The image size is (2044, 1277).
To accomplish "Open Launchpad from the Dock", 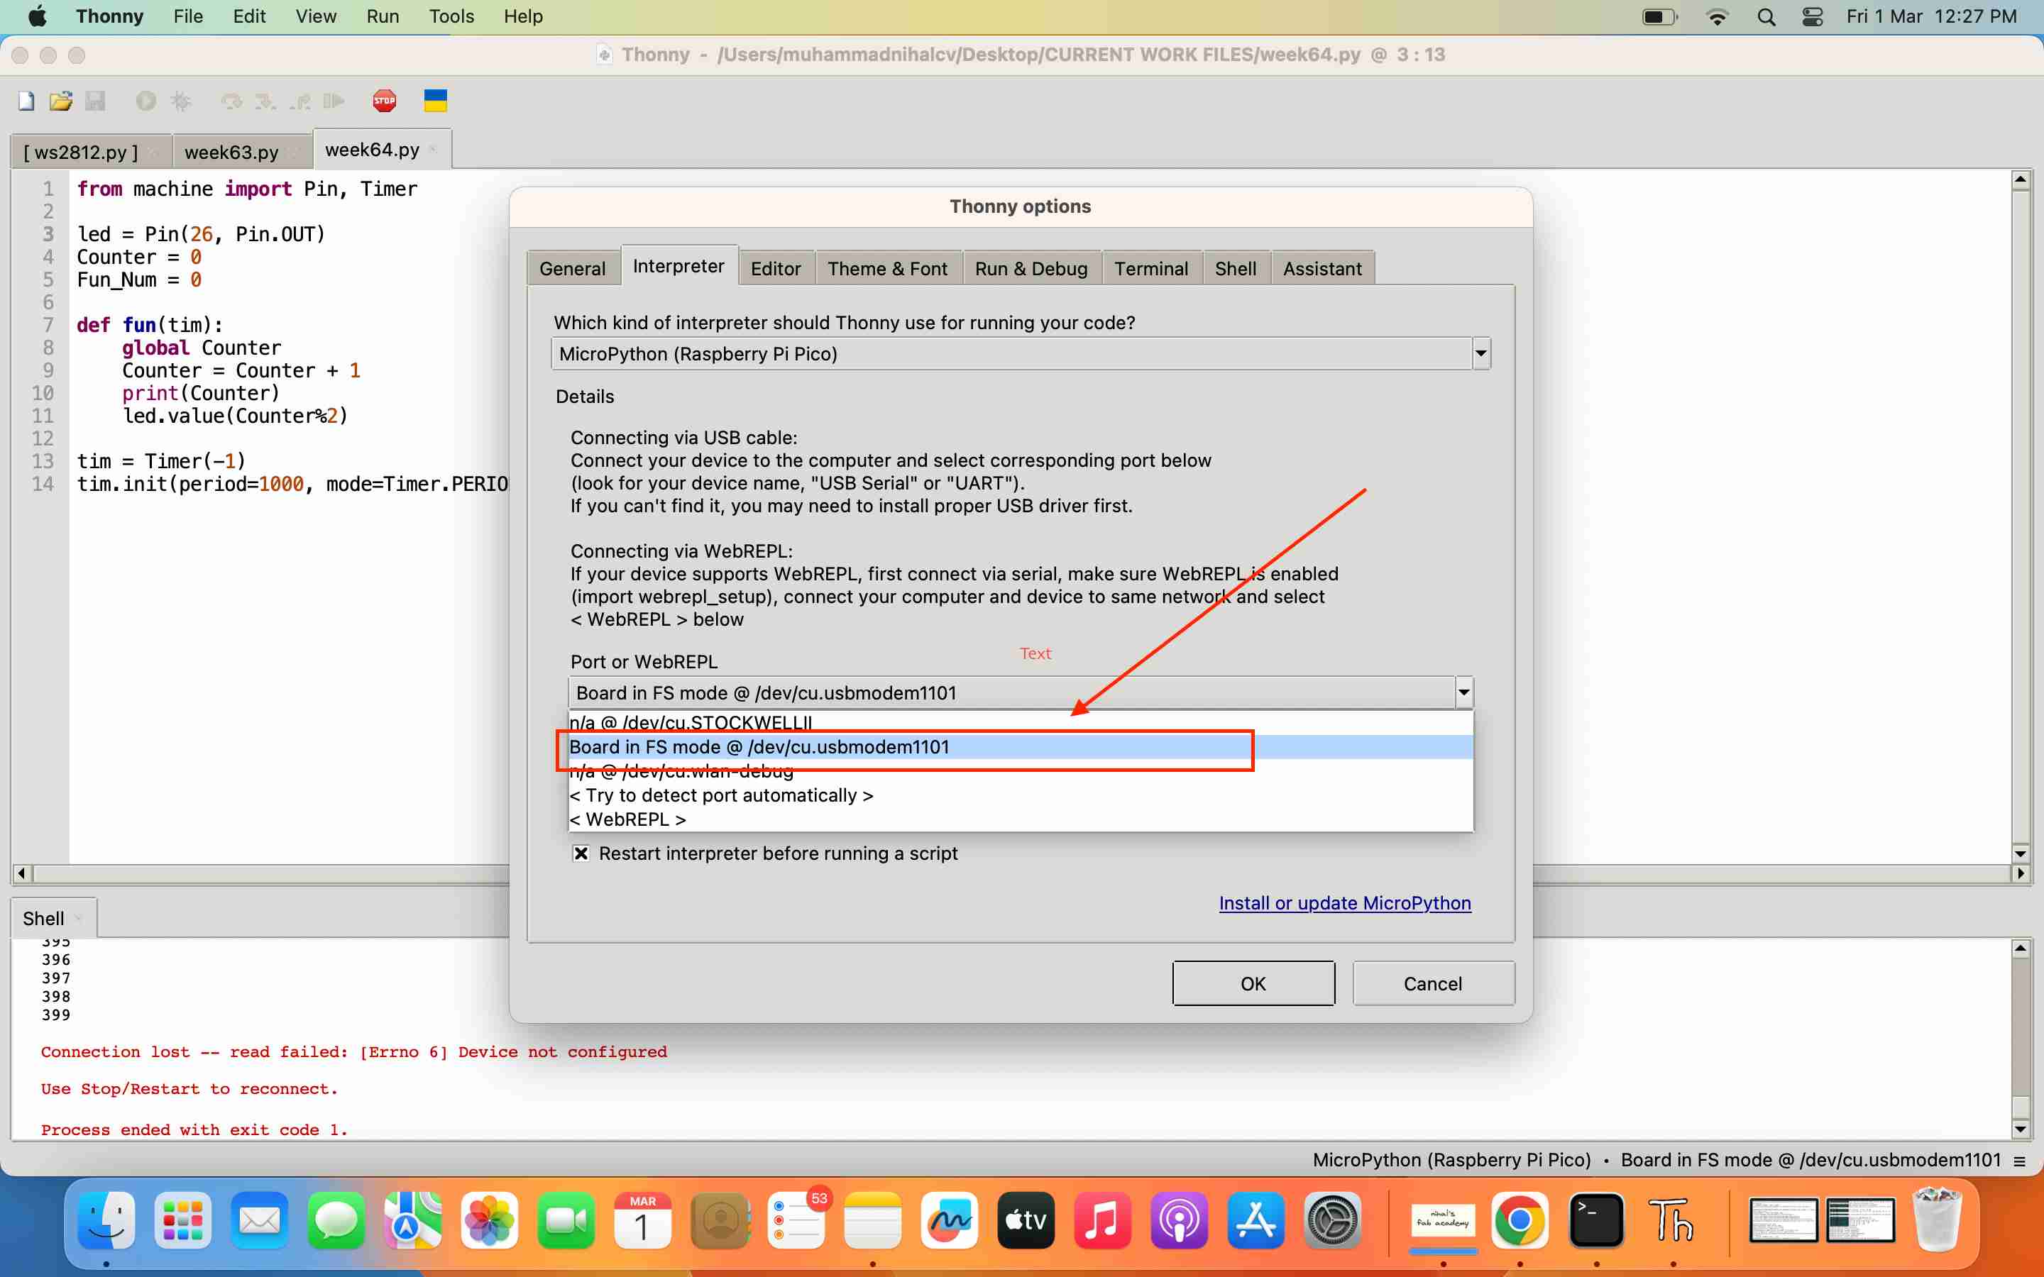I will [182, 1220].
